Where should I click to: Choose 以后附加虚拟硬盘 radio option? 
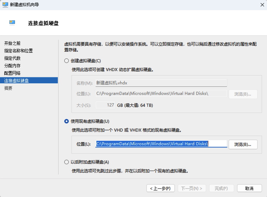click(x=66, y=162)
